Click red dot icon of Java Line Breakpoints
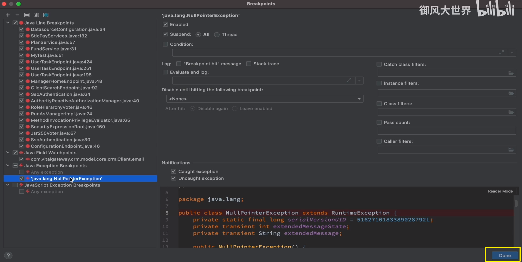This screenshot has height=262, width=522. [x=21, y=23]
